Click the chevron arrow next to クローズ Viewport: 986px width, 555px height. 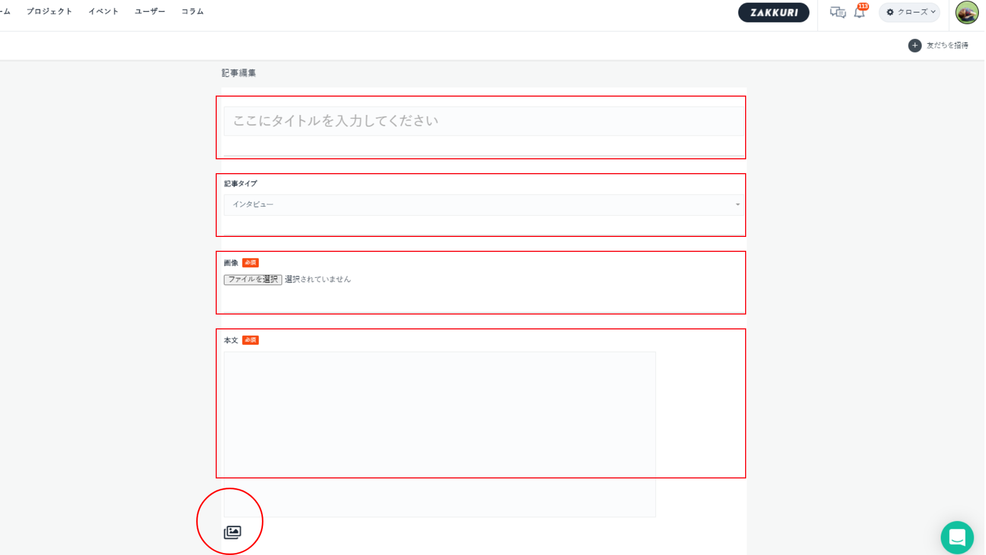[x=933, y=12]
